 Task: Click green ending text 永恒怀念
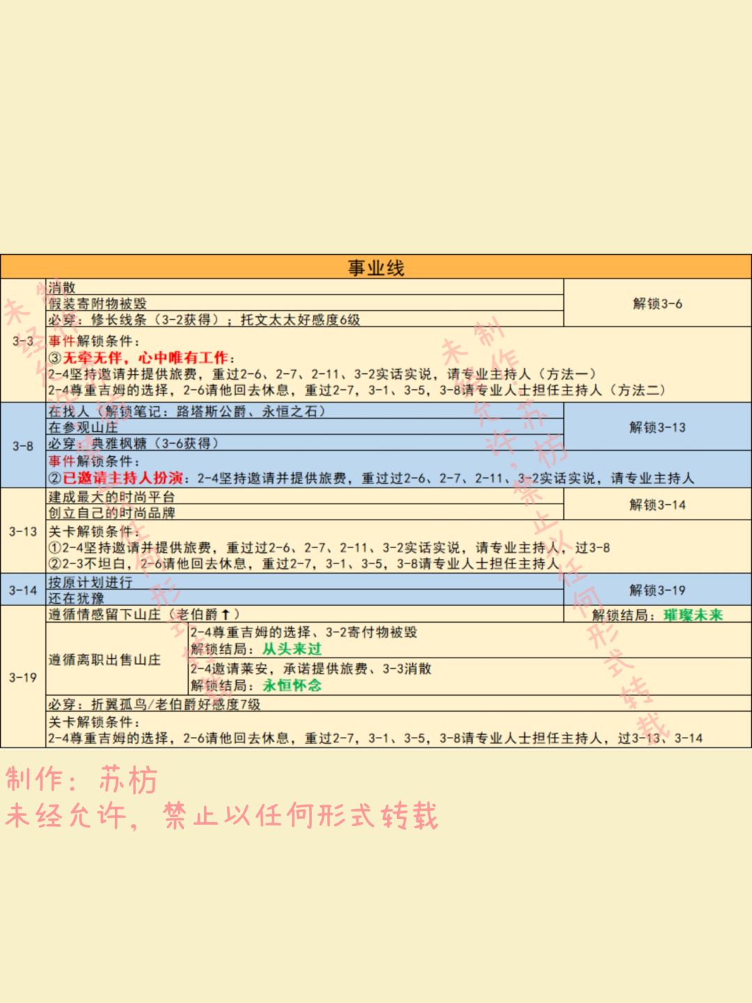click(292, 685)
